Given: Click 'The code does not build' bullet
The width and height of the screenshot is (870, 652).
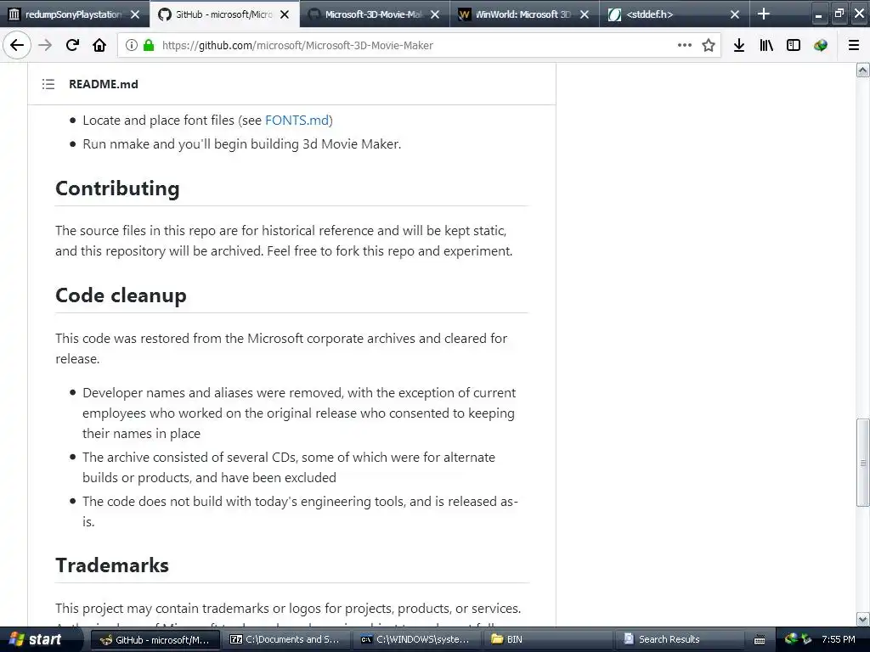Looking at the screenshot, I should click(300, 511).
